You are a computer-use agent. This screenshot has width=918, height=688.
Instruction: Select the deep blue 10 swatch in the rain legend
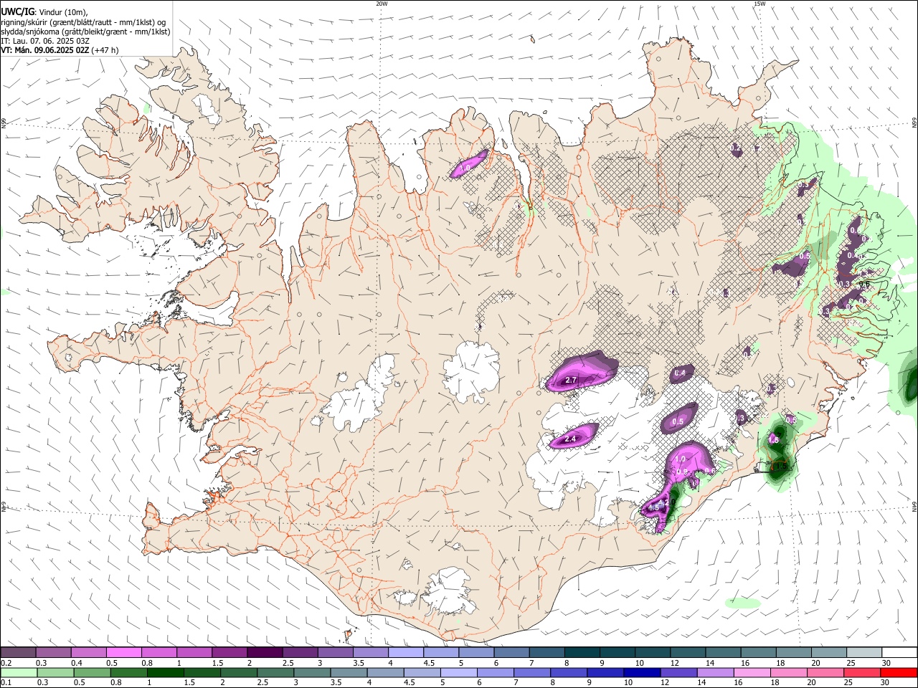(x=643, y=672)
